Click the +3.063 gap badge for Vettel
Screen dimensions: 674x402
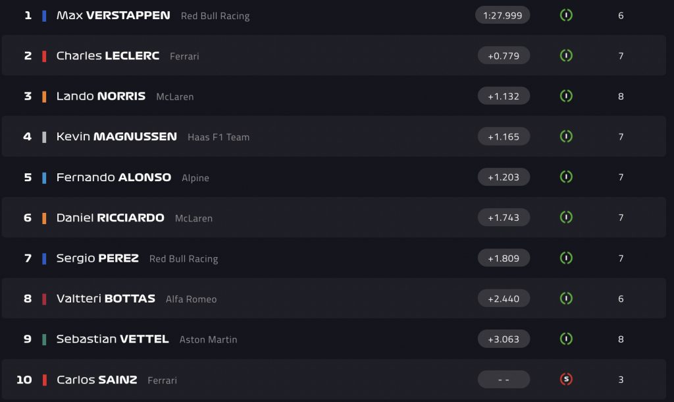(504, 339)
